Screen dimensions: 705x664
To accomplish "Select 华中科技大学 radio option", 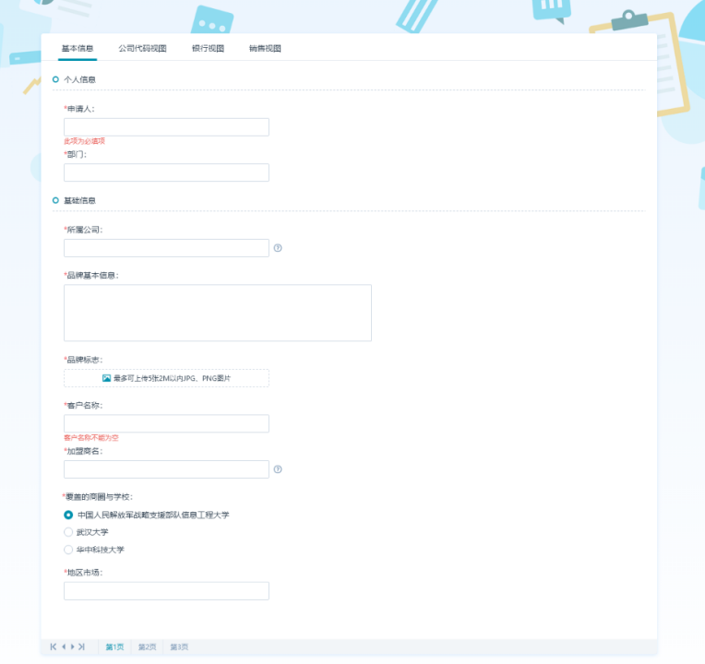I will pyautogui.click(x=68, y=550).
